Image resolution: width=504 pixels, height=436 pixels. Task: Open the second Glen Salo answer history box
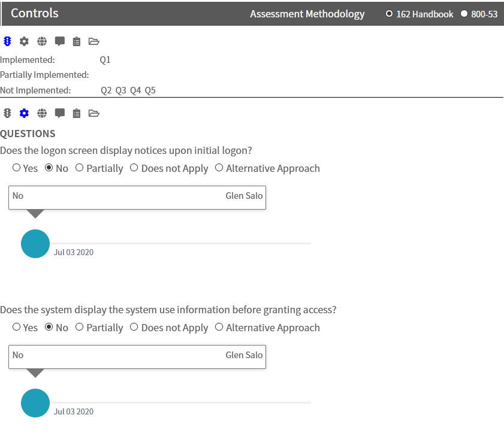[137, 357]
